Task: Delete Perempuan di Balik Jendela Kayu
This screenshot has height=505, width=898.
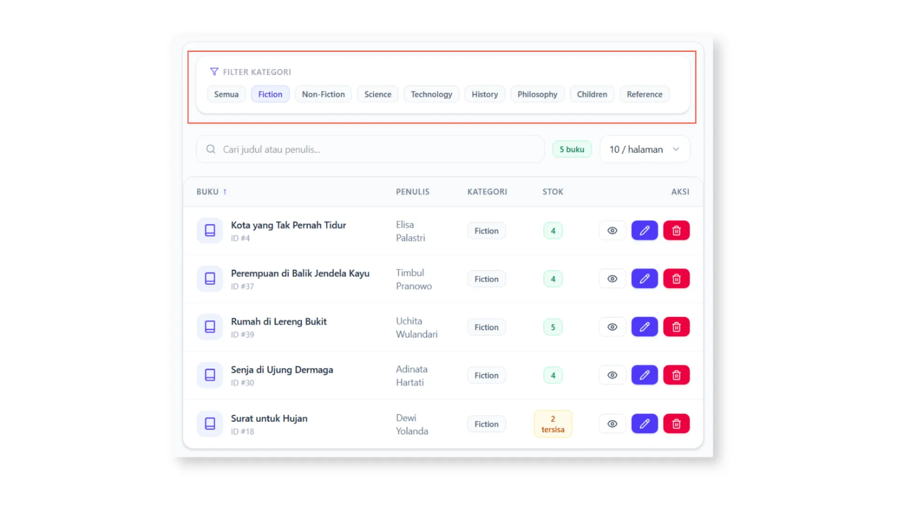Action: (x=676, y=279)
